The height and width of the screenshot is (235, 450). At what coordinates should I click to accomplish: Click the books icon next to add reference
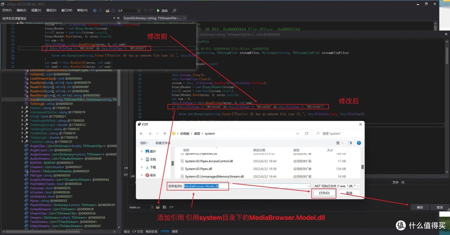click(x=165, y=207)
